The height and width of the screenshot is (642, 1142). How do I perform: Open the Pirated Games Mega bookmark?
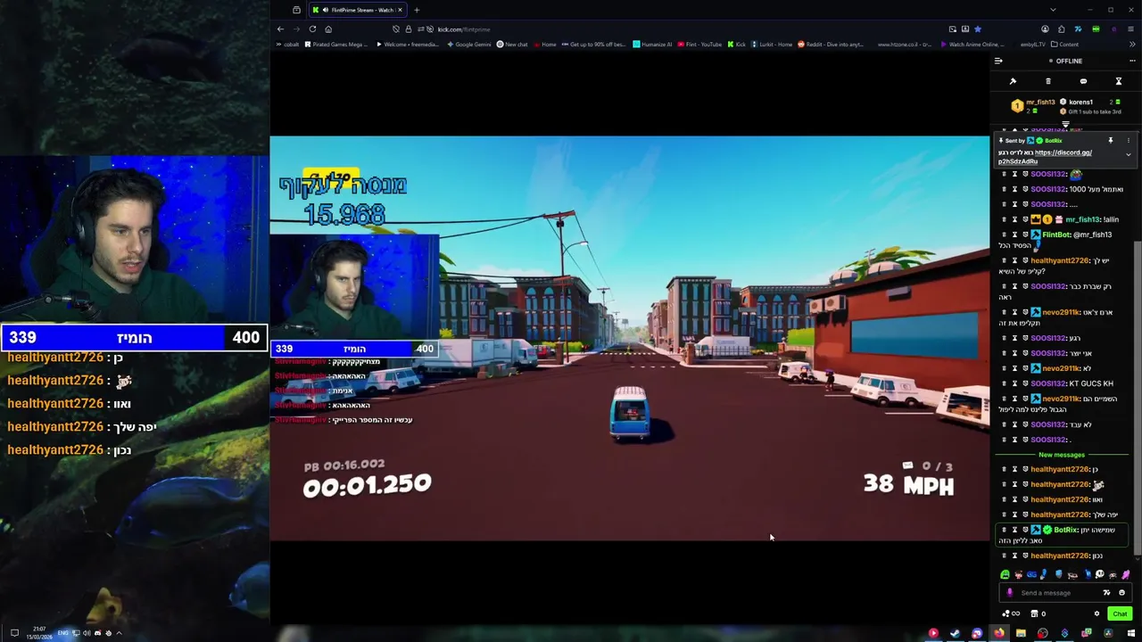(335, 45)
